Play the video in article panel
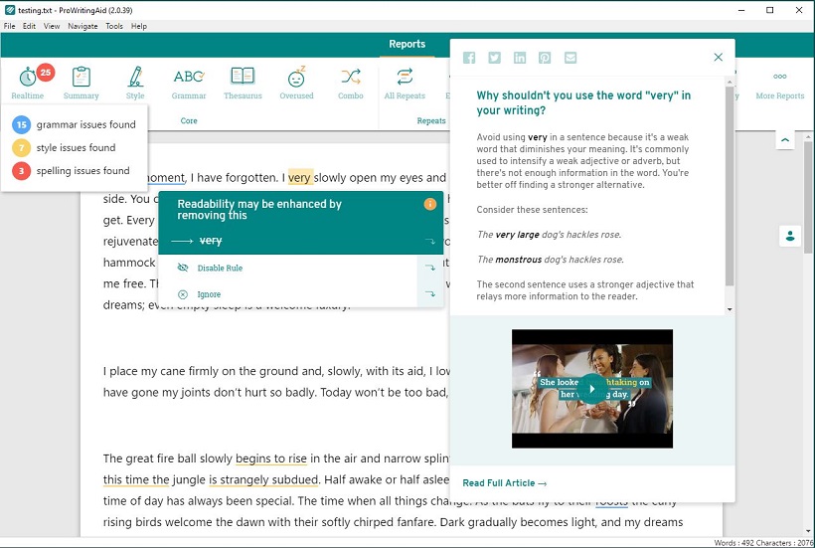Viewport: 815px width, 548px height. tap(592, 389)
